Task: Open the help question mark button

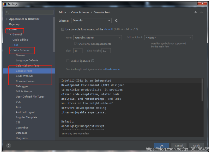Action: pos(9,145)
